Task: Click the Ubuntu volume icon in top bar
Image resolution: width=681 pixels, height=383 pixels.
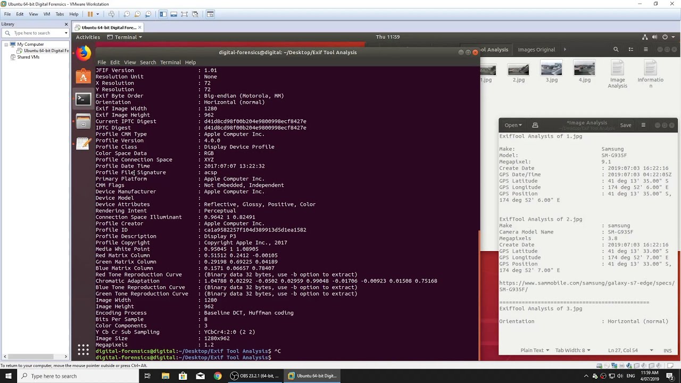Action: pos(655,37)
